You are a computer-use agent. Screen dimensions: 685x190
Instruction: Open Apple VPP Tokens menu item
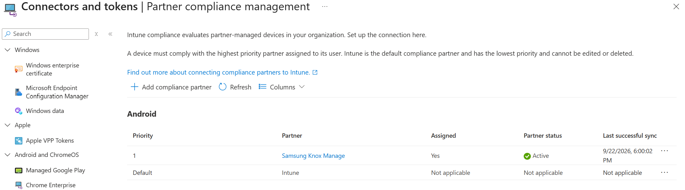click(50, 140)
